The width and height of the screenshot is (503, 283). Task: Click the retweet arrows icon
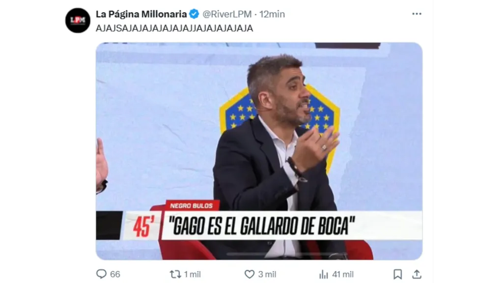point(175,274)
